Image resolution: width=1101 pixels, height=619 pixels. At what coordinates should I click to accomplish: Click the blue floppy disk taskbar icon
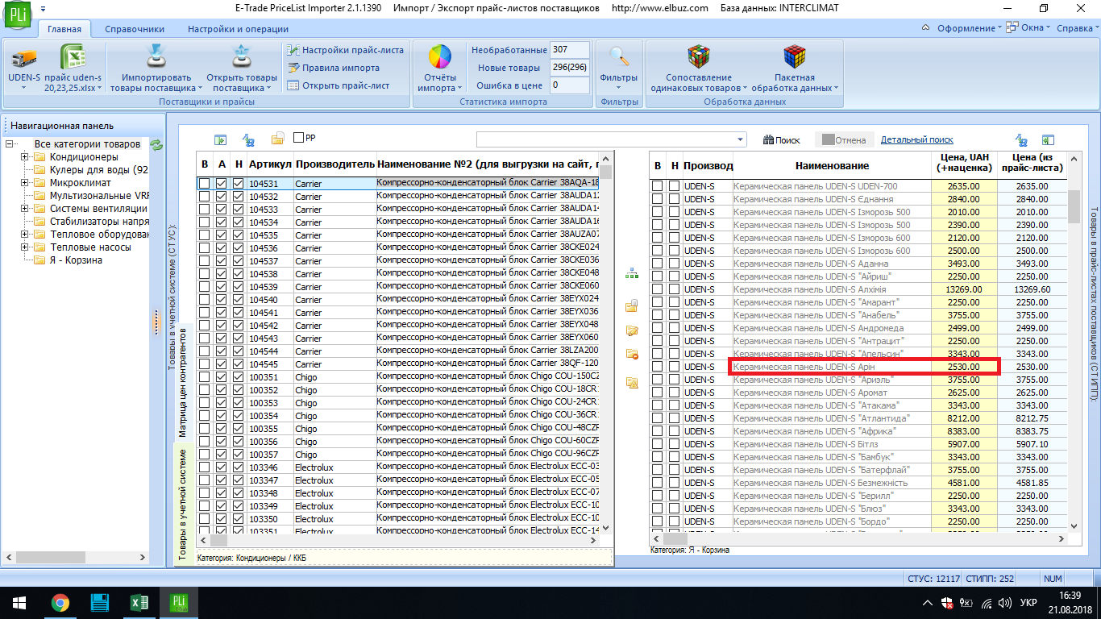100,602
